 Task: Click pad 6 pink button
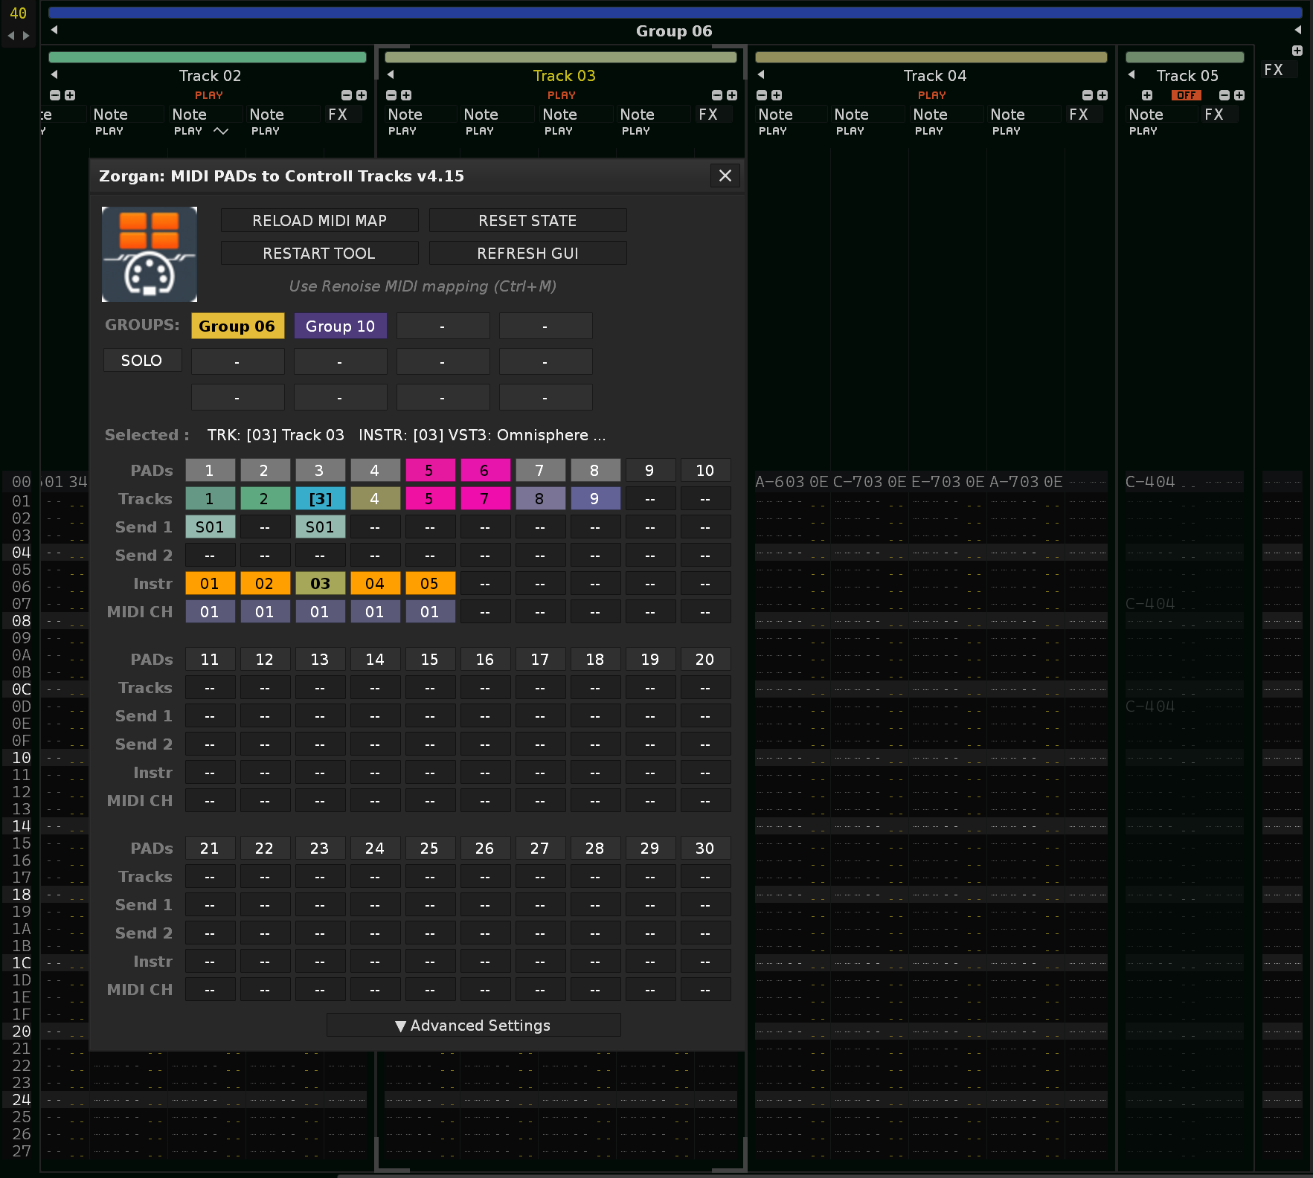point(485,470)
